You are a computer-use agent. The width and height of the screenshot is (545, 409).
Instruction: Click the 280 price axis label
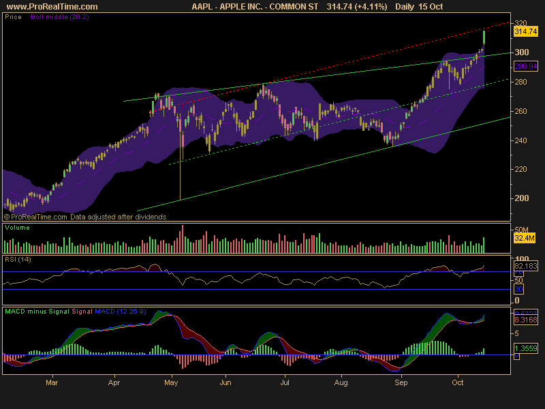(x=521, y=82)
